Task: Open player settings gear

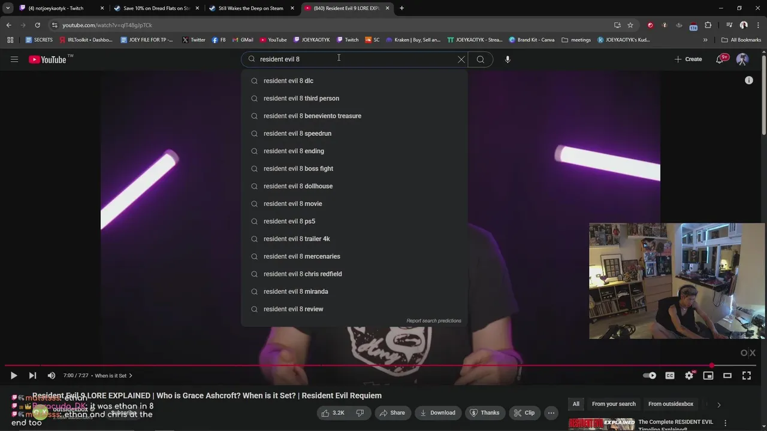Action: [689, 375]
